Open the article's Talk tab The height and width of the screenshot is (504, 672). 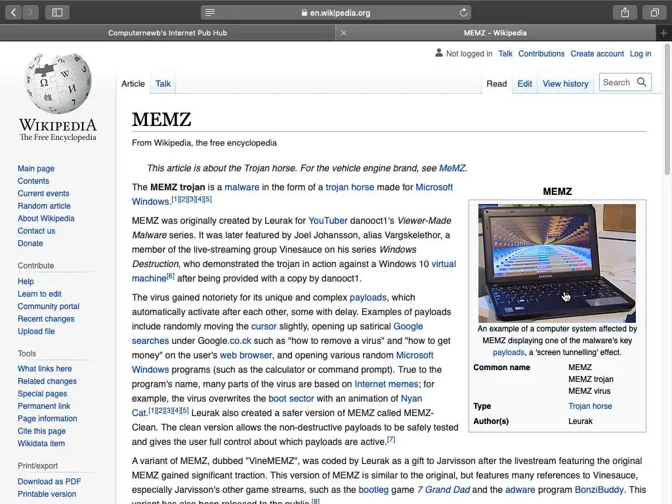click(x=163, y=83)
